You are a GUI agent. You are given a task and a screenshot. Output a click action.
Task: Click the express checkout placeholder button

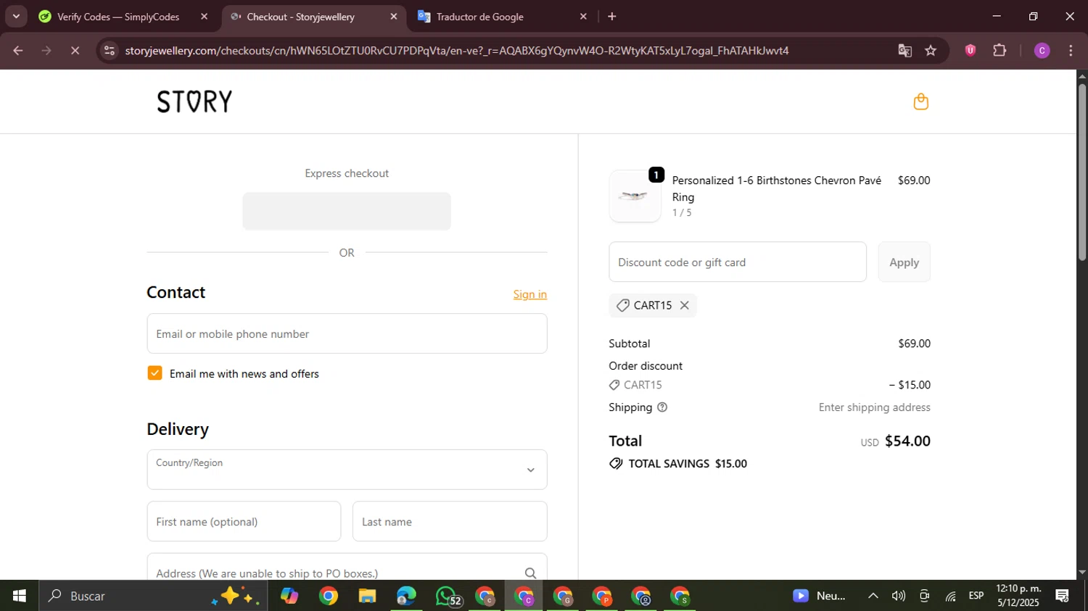point(347,211)
